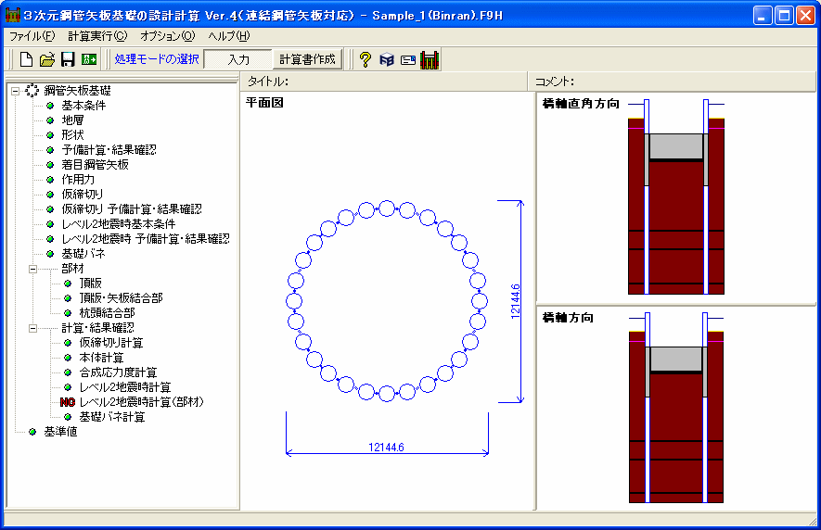Viewport: 821px width, 530px height.
Task: Click the blue 3D box toolbar icon
Action: pyautogui.click(x=387, y=59)
